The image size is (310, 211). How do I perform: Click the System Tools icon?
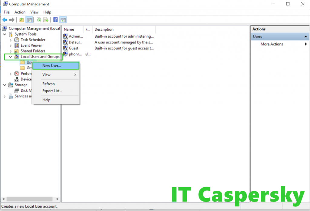click(x=11, y=34)
